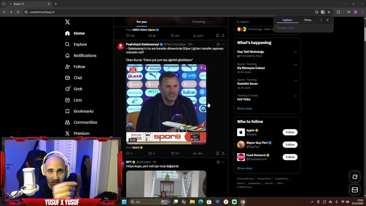
Task: Follow Mayor Guy Fieri
Action: click(290, 144)
